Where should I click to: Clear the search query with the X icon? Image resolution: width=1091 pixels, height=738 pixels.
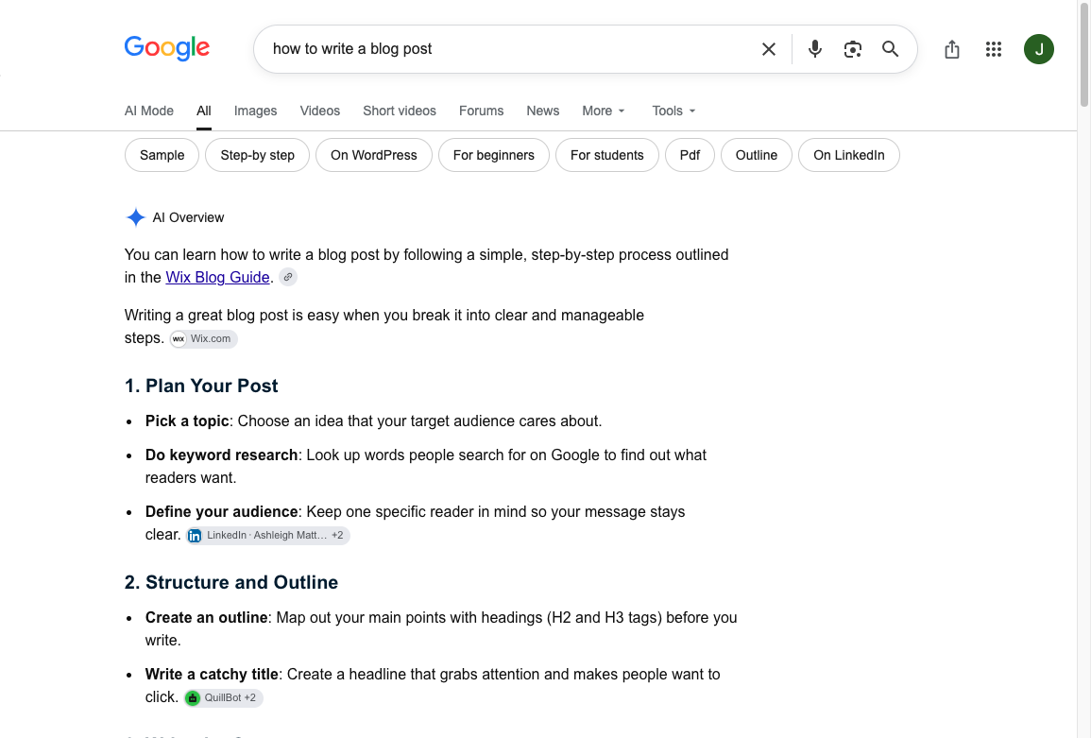[x=768, y=49]
